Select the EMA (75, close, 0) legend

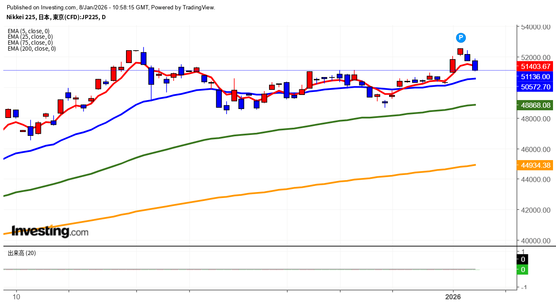pyautogui.click(x=30, y=43)
